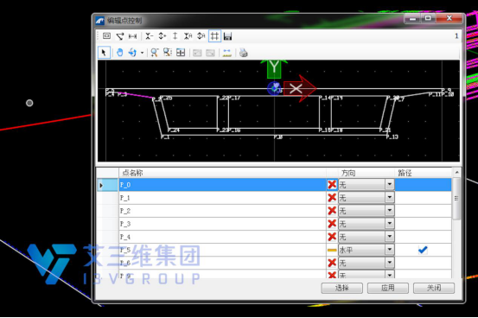478x318 pixels.
Task: Select the P_3 row name cell
Action: pyautogui.click(x=222, y=224)
